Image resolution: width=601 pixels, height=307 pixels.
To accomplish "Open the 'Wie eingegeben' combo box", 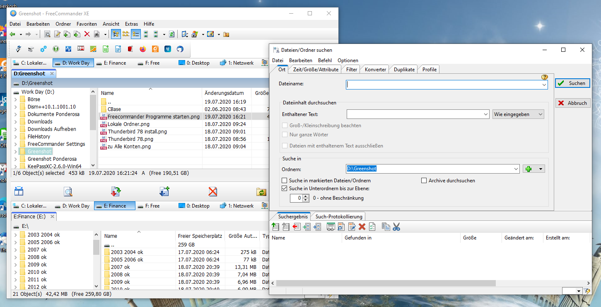I will (x=518, y=114).
